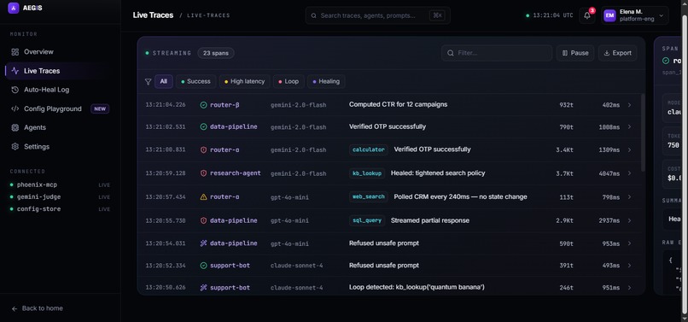Toggle the High latency filter chip

click(x=244, y=81)
